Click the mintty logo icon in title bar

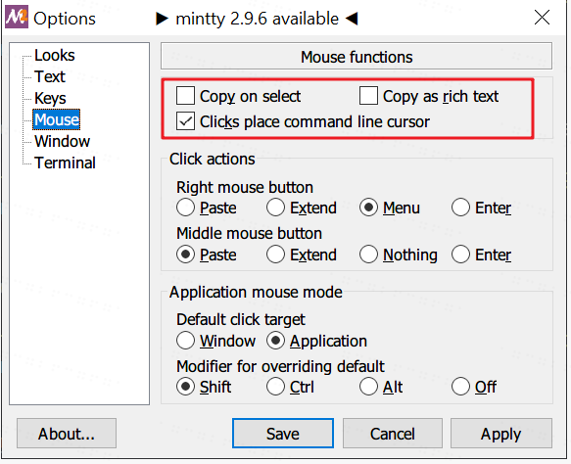tap(17, 17)
